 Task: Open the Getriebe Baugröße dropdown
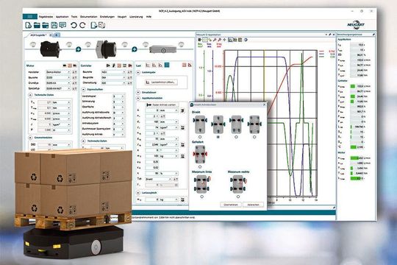pos(113,77)
